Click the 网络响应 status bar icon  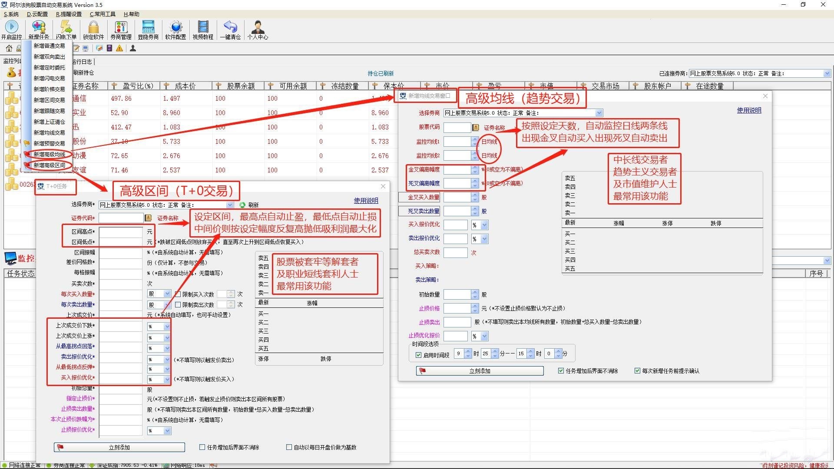point(166,465)
